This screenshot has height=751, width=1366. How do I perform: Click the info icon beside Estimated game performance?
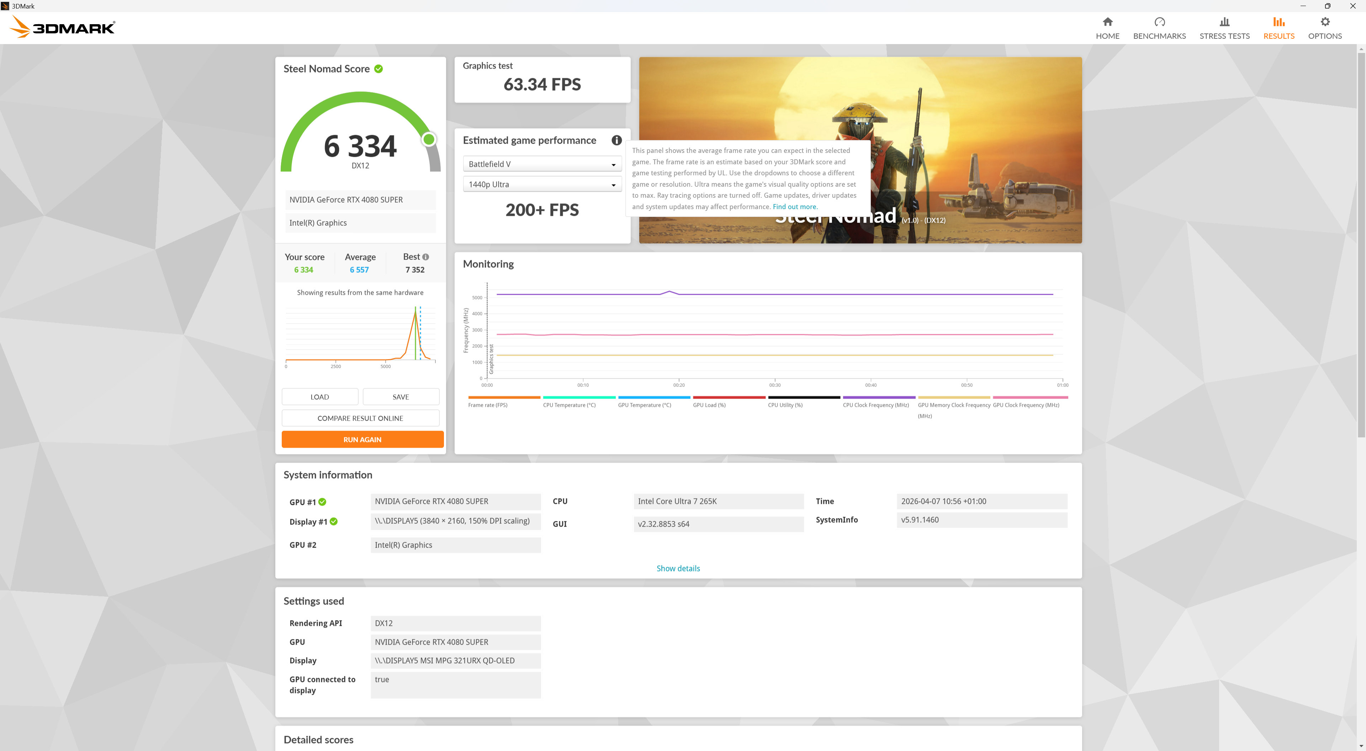tap(616, 140)
